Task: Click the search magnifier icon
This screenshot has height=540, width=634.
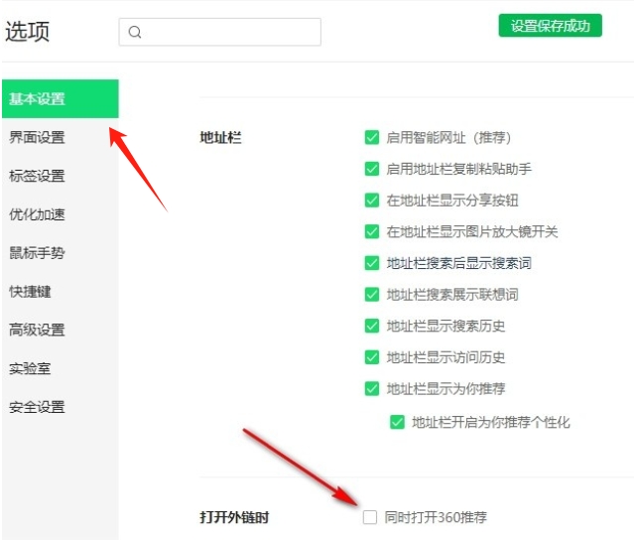Action: pos(135,32)
